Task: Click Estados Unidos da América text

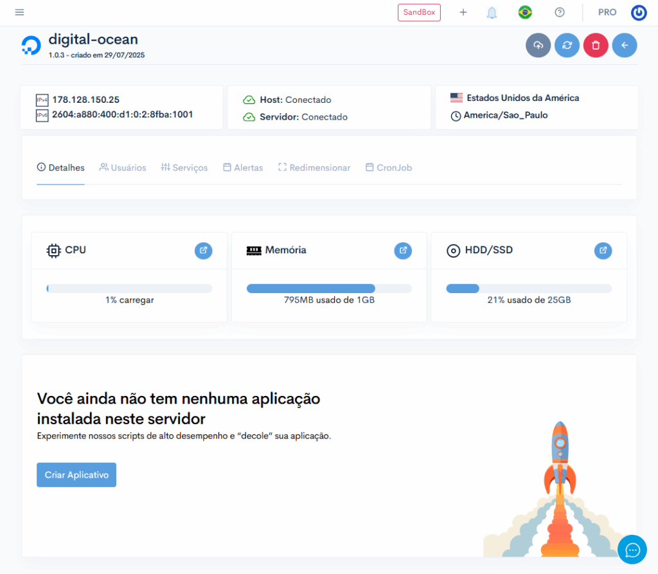Action: pyautogui.click(x=523, y=98)
